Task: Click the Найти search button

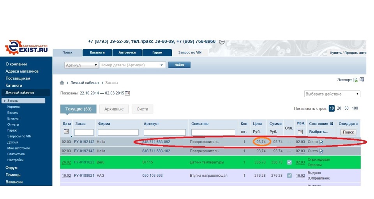Action: pos(179,65)
